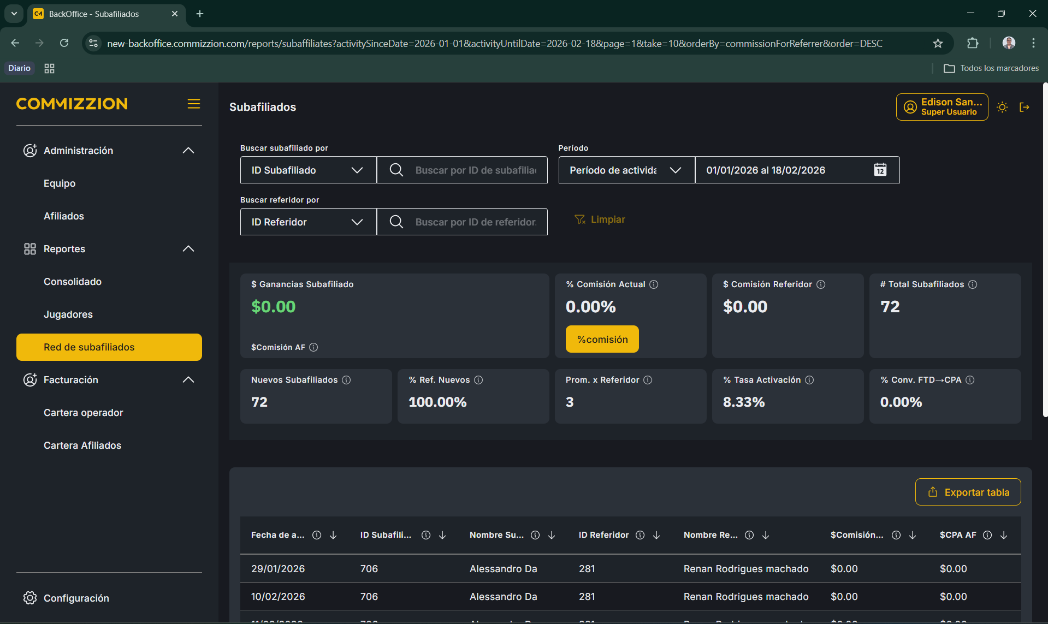Image resolution: width=1048 pixels, height=624 pixels.
Task: Open Consolidado report in sidebar
Action: 73,282
